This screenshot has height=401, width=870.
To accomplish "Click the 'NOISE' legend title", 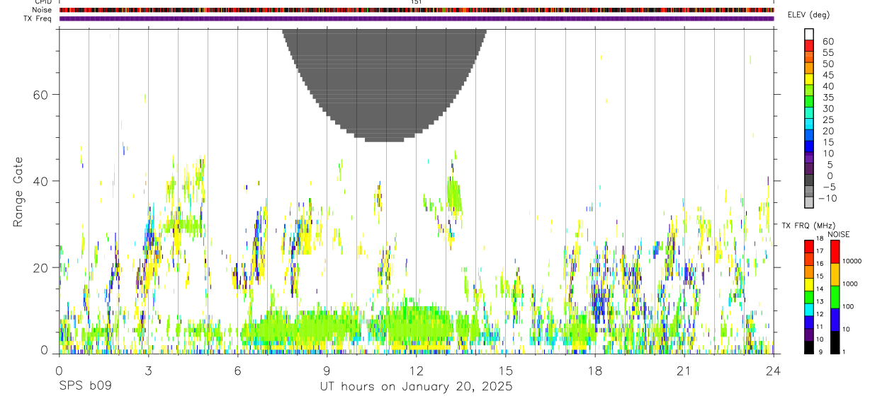I will click(838, 234).
